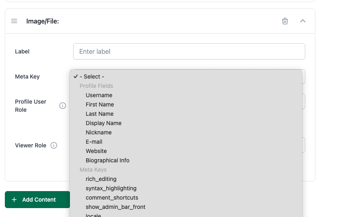Select show_admin_bar_front option

click(186, 207)
